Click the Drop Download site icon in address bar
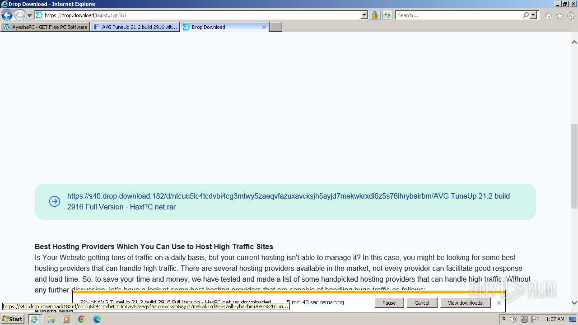The width and height of the screenshot is (578, 325). [x=39, y=15]
